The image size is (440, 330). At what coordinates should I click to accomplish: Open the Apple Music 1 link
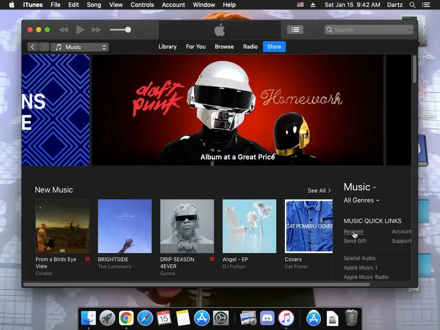tap(361, 268)
